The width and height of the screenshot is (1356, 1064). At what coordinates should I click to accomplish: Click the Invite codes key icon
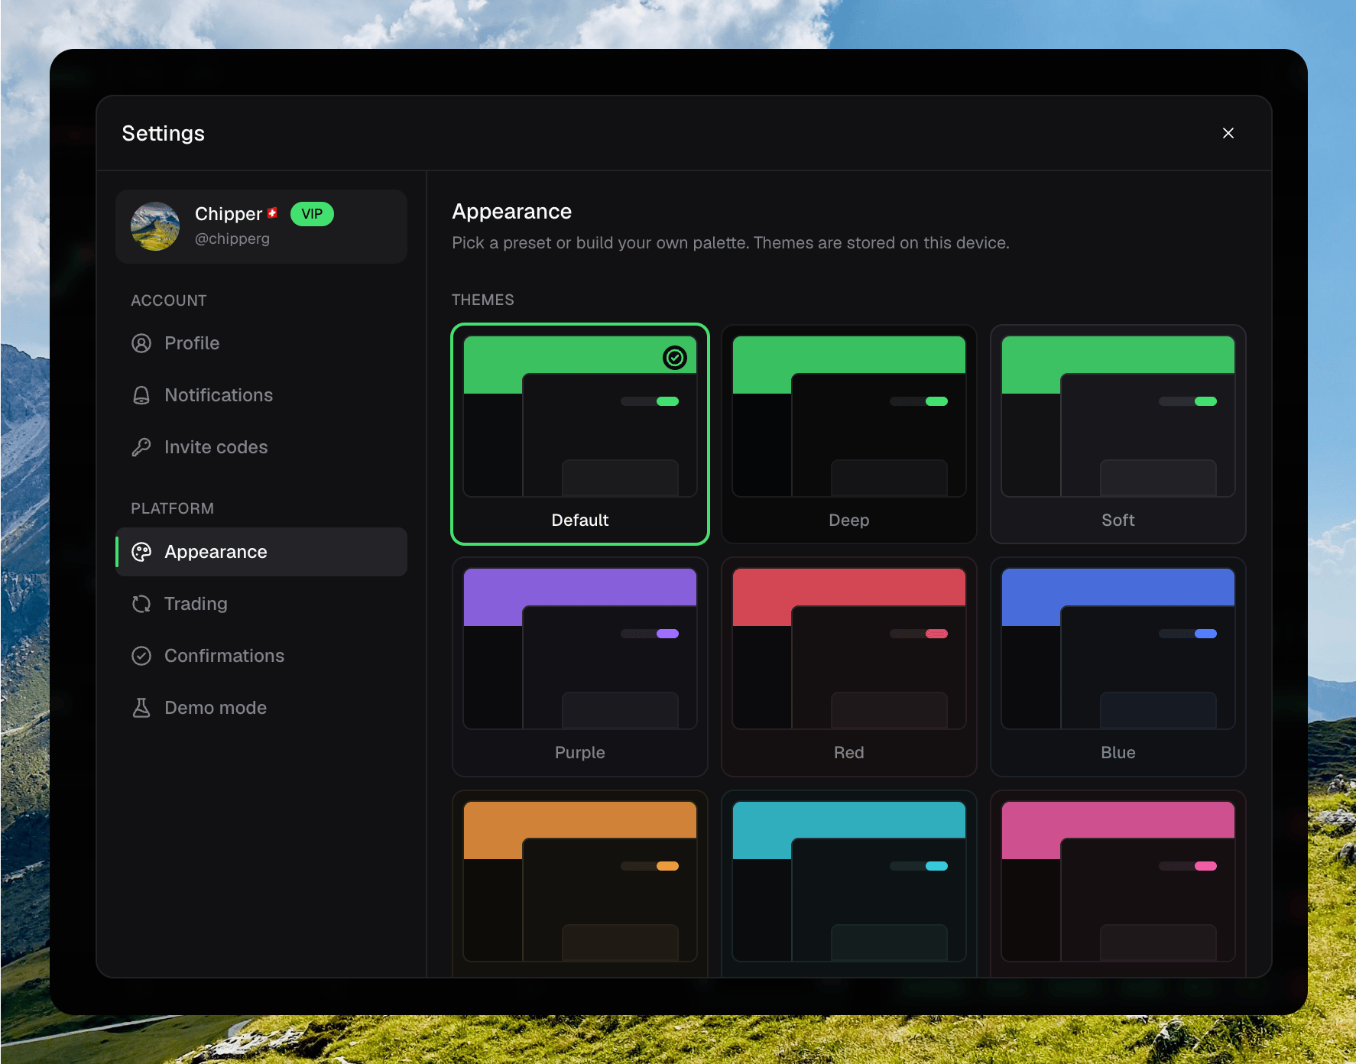click(x=141, y=447)
